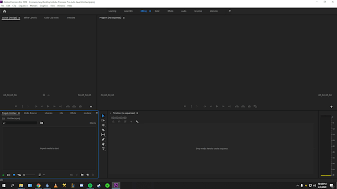Image resolution: width=337 pixels, height=189 pixels.
Task: Switch Project panel to List View
Action: (9, 175)
